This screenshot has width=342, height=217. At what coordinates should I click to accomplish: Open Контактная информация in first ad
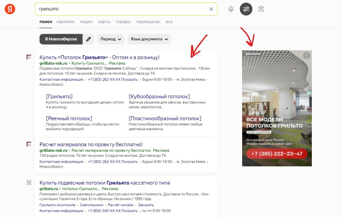pyautogui.click(x=61, y=80)
